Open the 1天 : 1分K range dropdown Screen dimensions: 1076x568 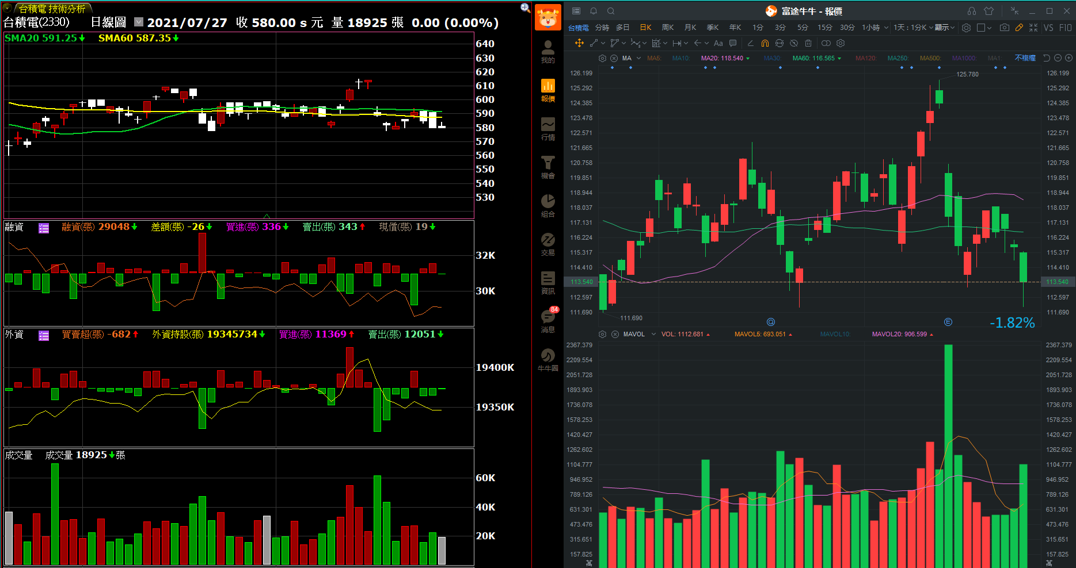click(x=913, y=28)
